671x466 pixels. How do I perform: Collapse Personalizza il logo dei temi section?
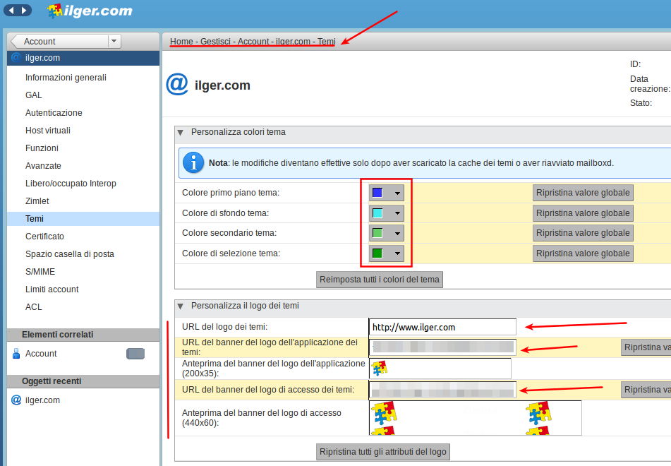point(180,306)
